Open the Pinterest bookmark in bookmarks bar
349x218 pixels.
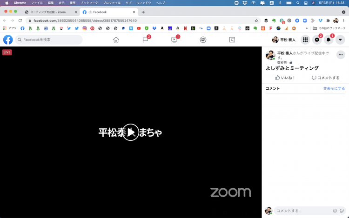(x=92, y=28)
